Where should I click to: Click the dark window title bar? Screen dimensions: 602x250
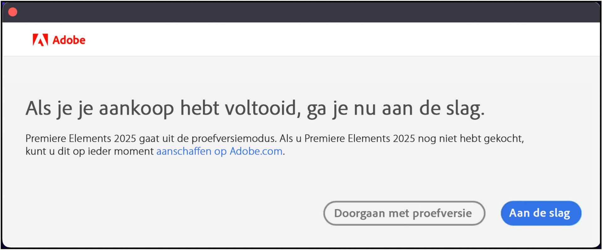click(301, 12)
